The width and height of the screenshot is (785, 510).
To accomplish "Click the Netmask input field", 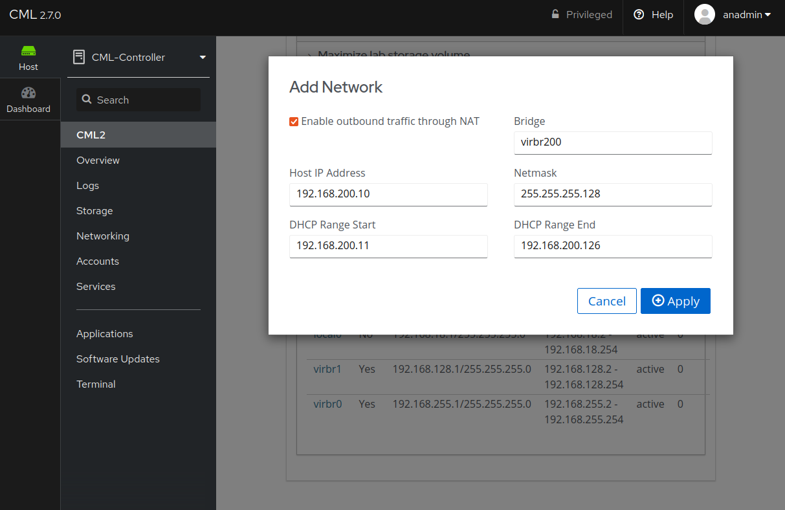I will (612, 195).
